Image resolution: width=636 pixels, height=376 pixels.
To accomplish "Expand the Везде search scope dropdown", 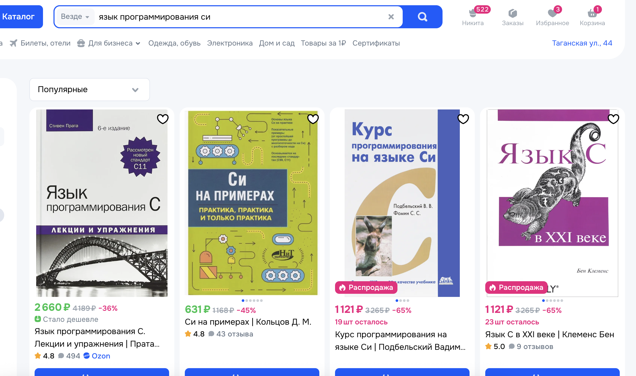I will 75,17.
